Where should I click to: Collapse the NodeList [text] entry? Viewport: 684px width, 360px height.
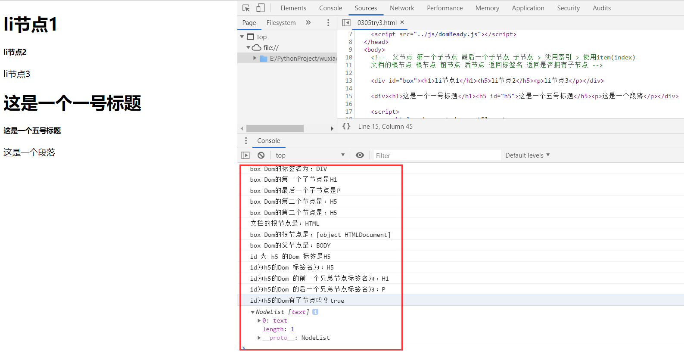(x=252, y=312)
